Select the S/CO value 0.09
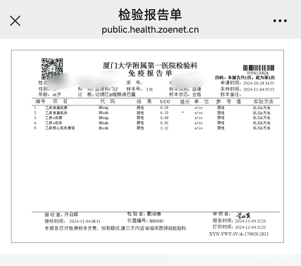Viewport: 301px width, 266px height. click(164, 118)
